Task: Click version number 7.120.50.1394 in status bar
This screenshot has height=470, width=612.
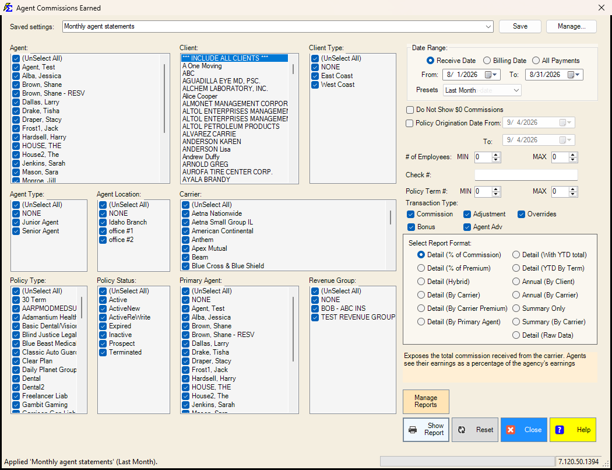Action: 578,462
